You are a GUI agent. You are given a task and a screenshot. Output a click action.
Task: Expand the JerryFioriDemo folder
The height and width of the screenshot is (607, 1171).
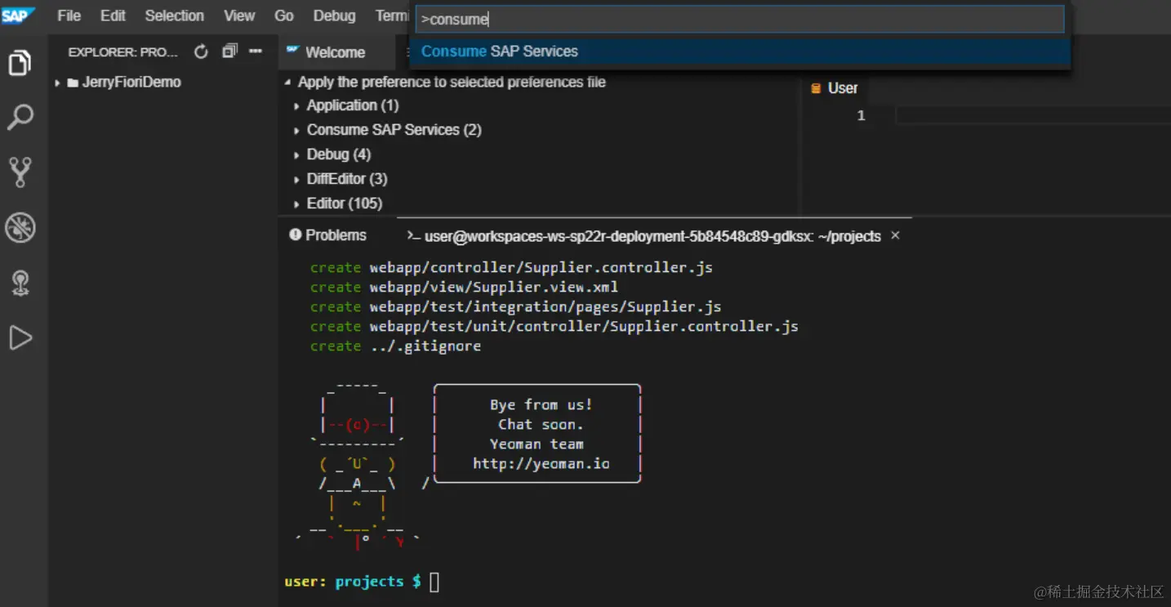tap(57, 83)
